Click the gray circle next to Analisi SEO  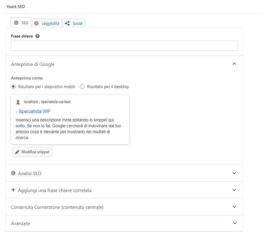point(13,173)
